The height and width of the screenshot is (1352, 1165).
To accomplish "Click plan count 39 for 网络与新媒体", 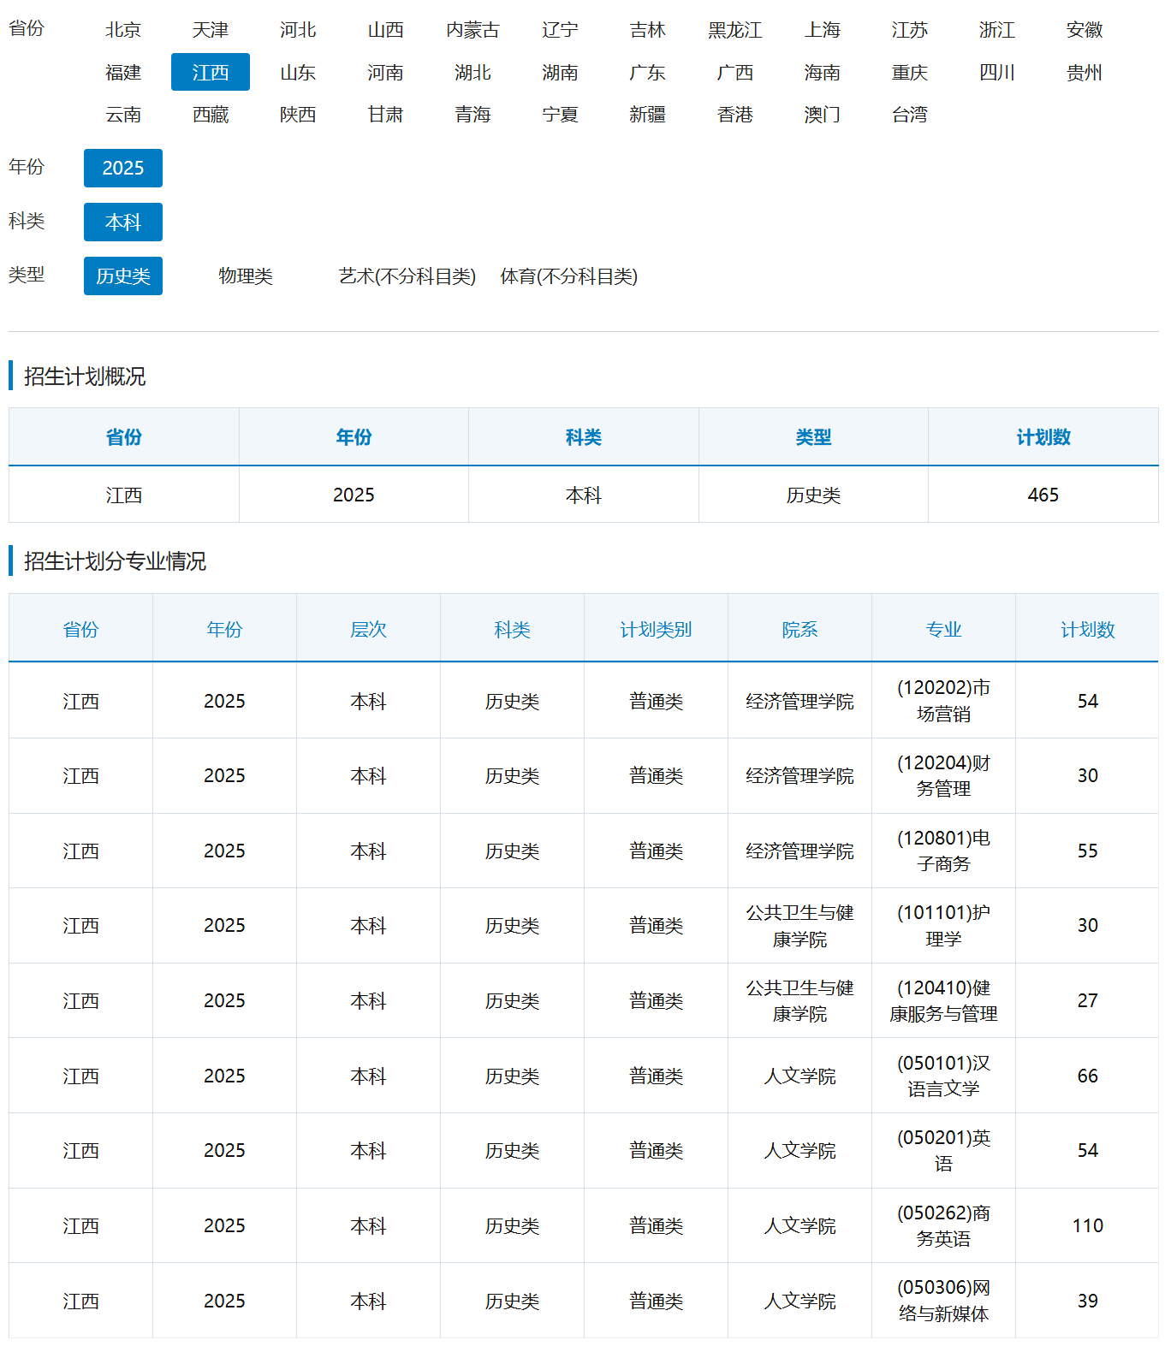I will tap(1087, 1301).
